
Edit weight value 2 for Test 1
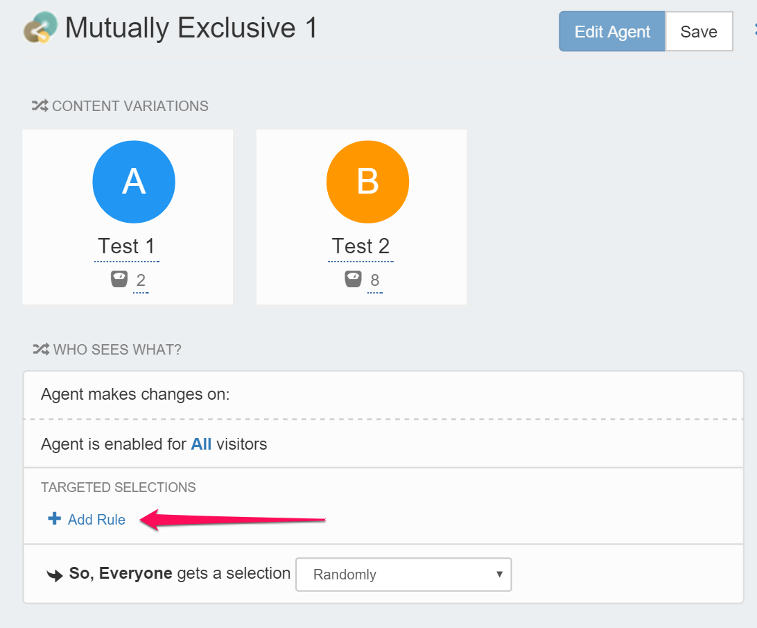tap(141, 280)
